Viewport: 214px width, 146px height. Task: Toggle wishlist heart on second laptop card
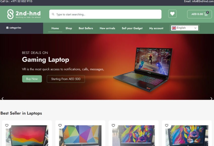[x=60, y=125]
